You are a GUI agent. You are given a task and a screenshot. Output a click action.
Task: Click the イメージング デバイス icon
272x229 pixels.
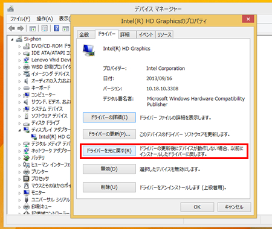point(27,74)
